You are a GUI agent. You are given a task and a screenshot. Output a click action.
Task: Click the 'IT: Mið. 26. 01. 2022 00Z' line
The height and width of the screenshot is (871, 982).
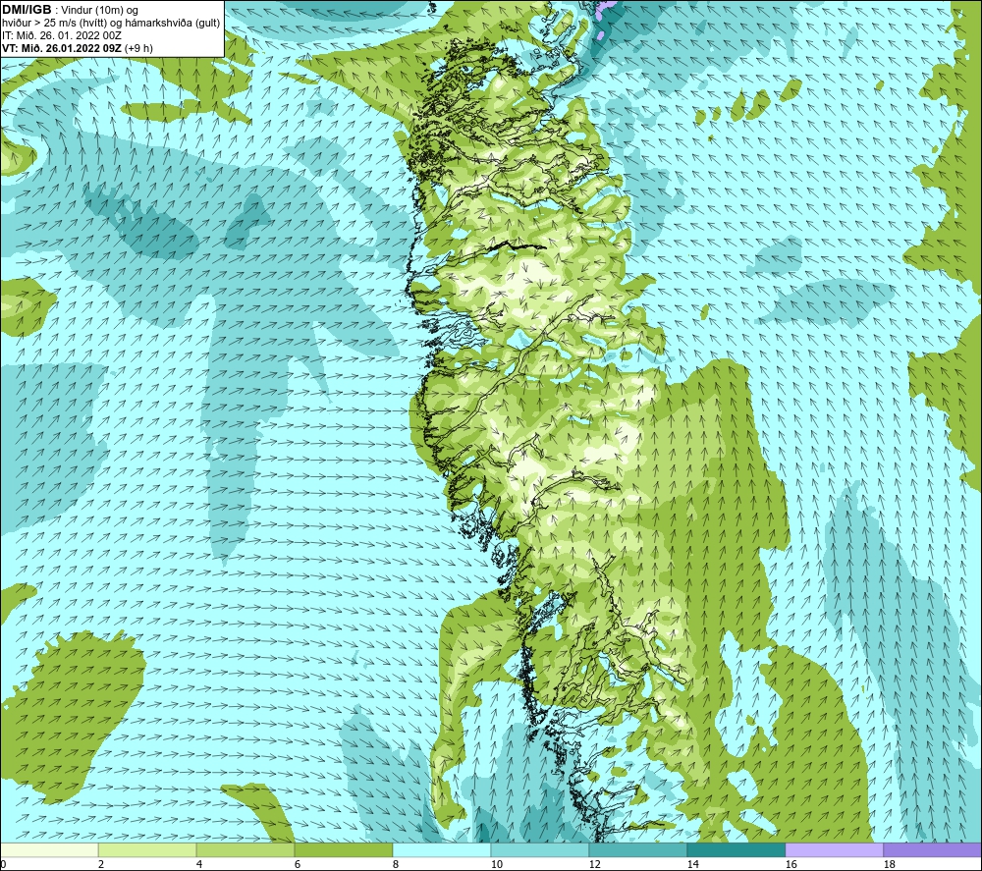(x=61, y=35)
